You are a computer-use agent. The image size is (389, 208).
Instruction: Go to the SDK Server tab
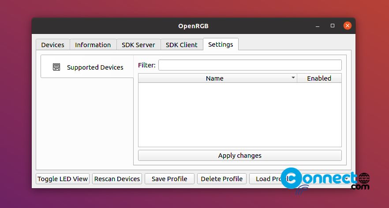click(x=138, y=45)
